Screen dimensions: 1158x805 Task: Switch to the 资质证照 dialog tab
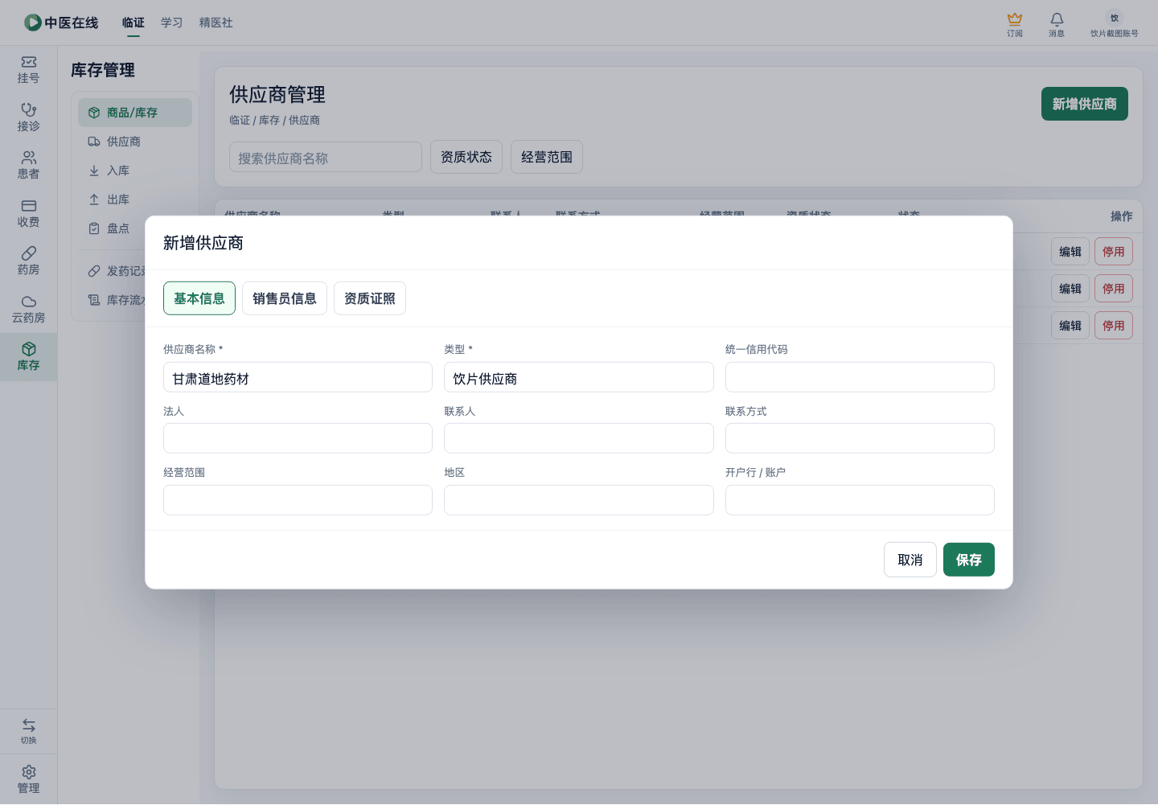370,298
